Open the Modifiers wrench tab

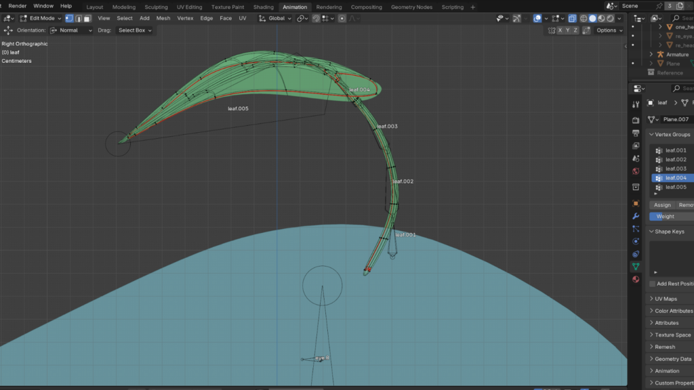click(x=636, y=216)
